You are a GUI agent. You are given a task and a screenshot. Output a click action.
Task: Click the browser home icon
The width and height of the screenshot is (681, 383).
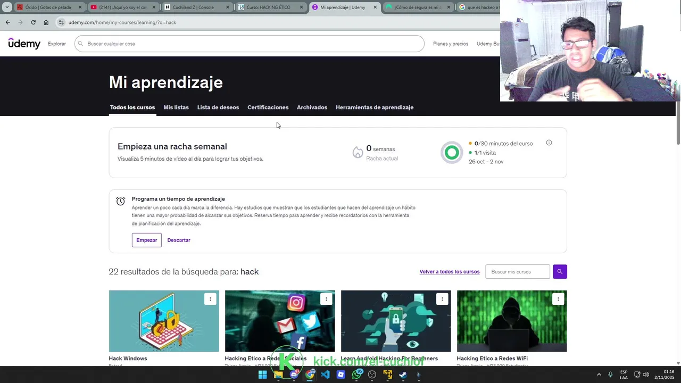coord(46,22)
